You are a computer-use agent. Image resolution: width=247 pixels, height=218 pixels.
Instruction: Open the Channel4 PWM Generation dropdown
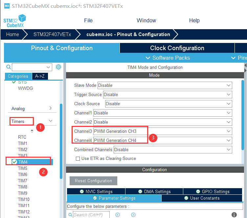click(x=163, y=140)
